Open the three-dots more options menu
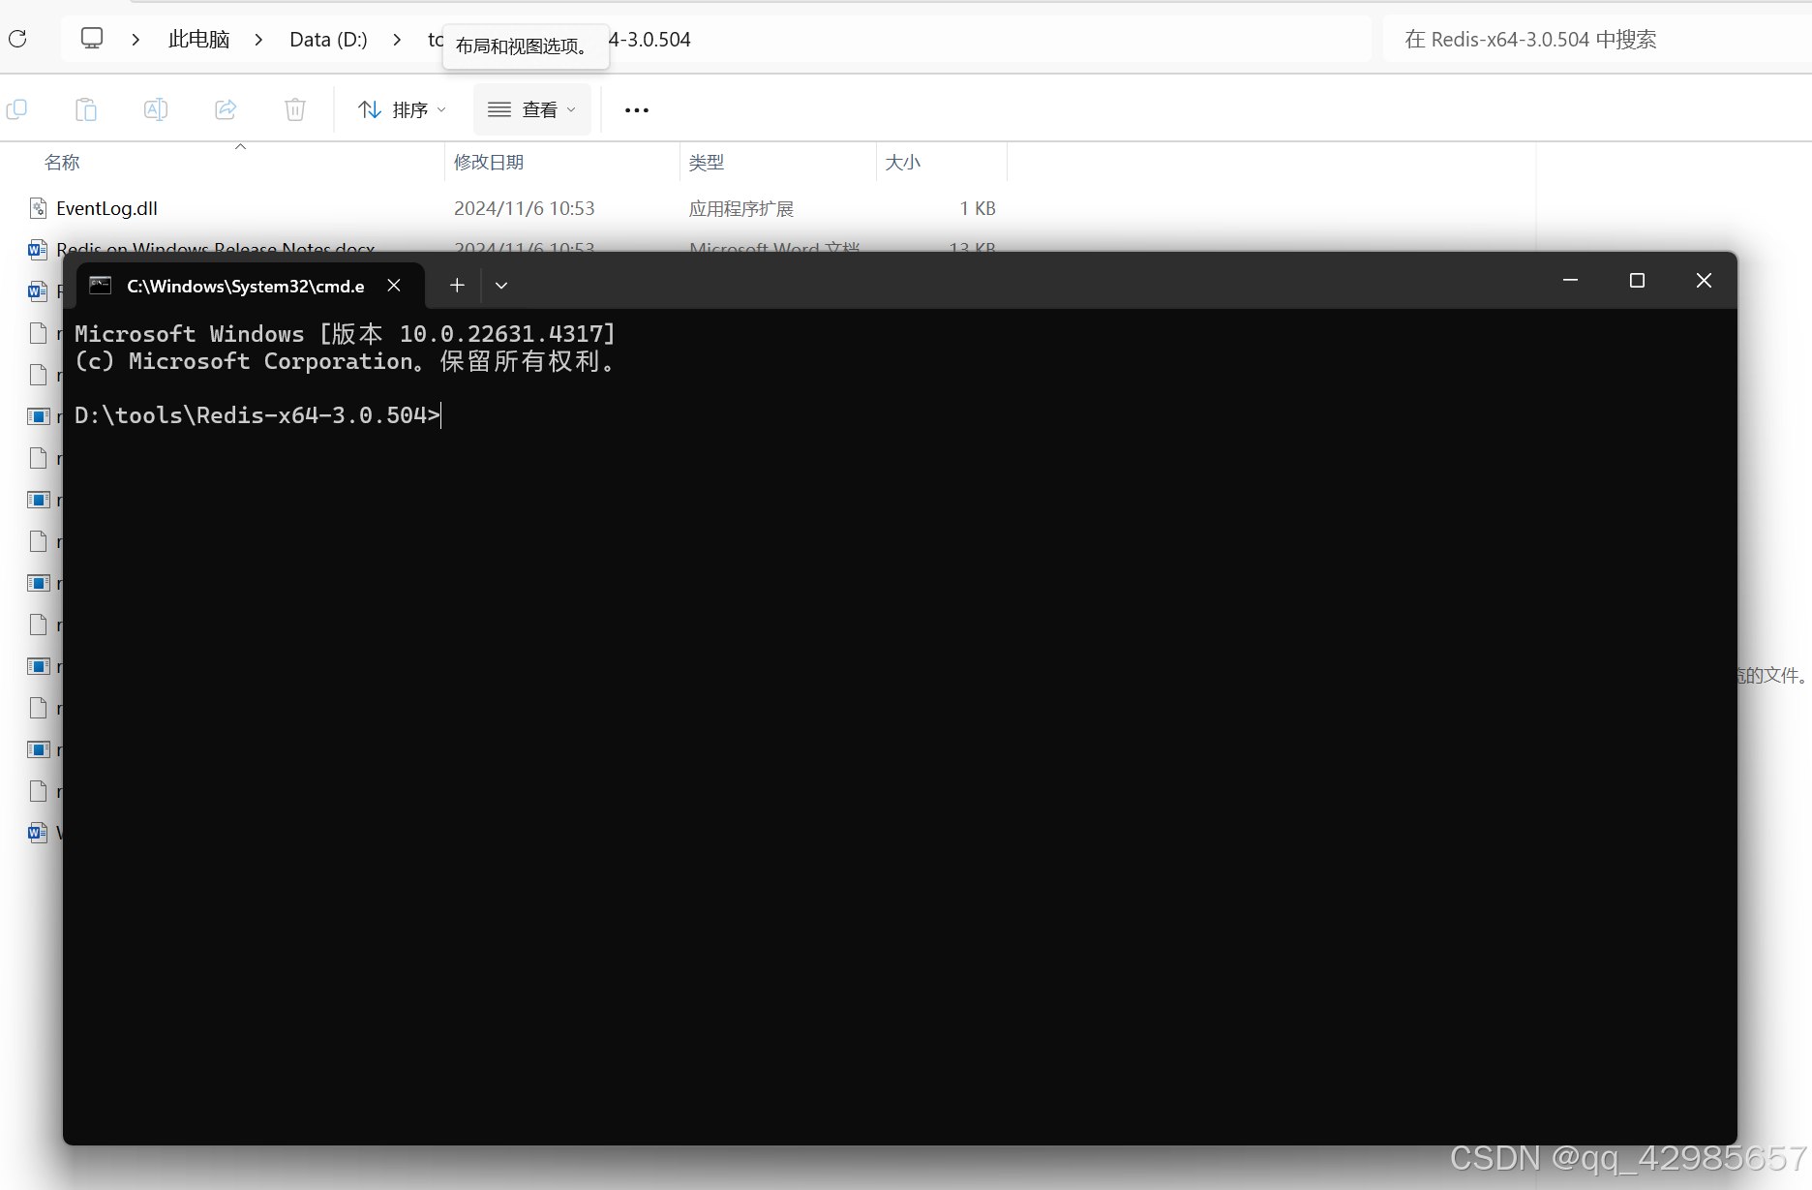 coord(637,110)
